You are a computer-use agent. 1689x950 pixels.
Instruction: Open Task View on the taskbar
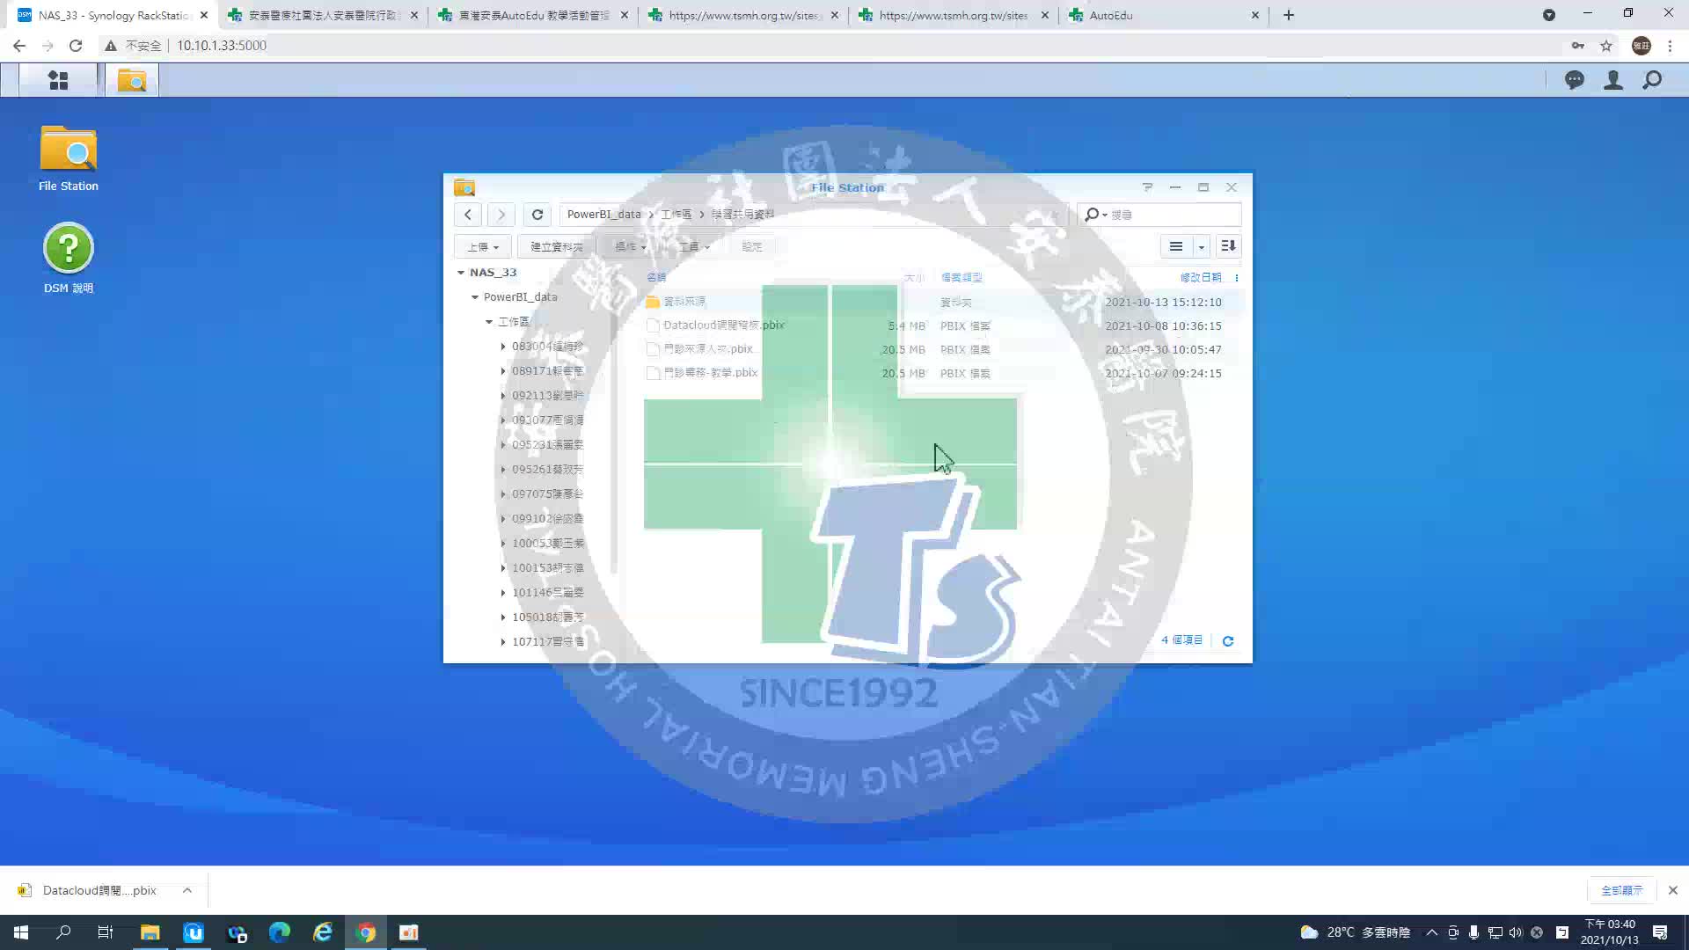(x=106, y=932)
